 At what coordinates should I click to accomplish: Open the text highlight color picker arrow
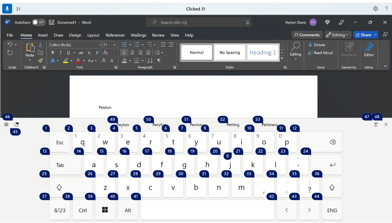[71, 61]
